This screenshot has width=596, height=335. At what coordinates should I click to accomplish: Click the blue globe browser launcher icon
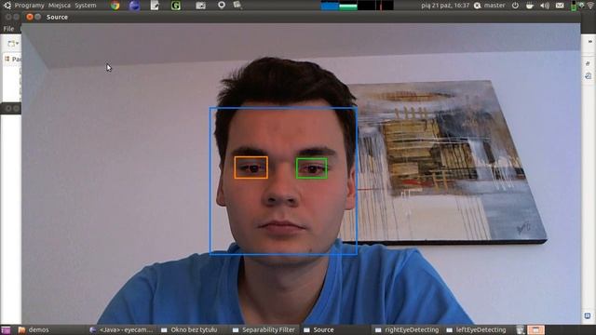134,6
